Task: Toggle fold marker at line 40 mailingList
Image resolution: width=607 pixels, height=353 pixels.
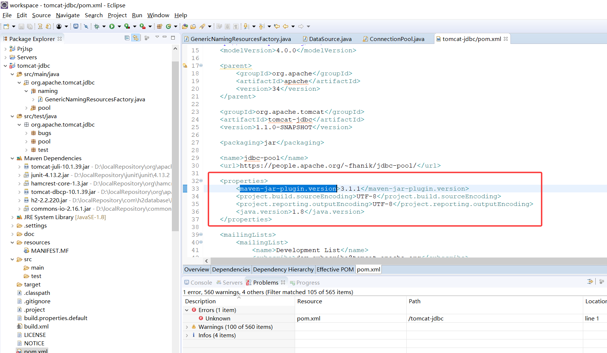Action: point(201,242)
